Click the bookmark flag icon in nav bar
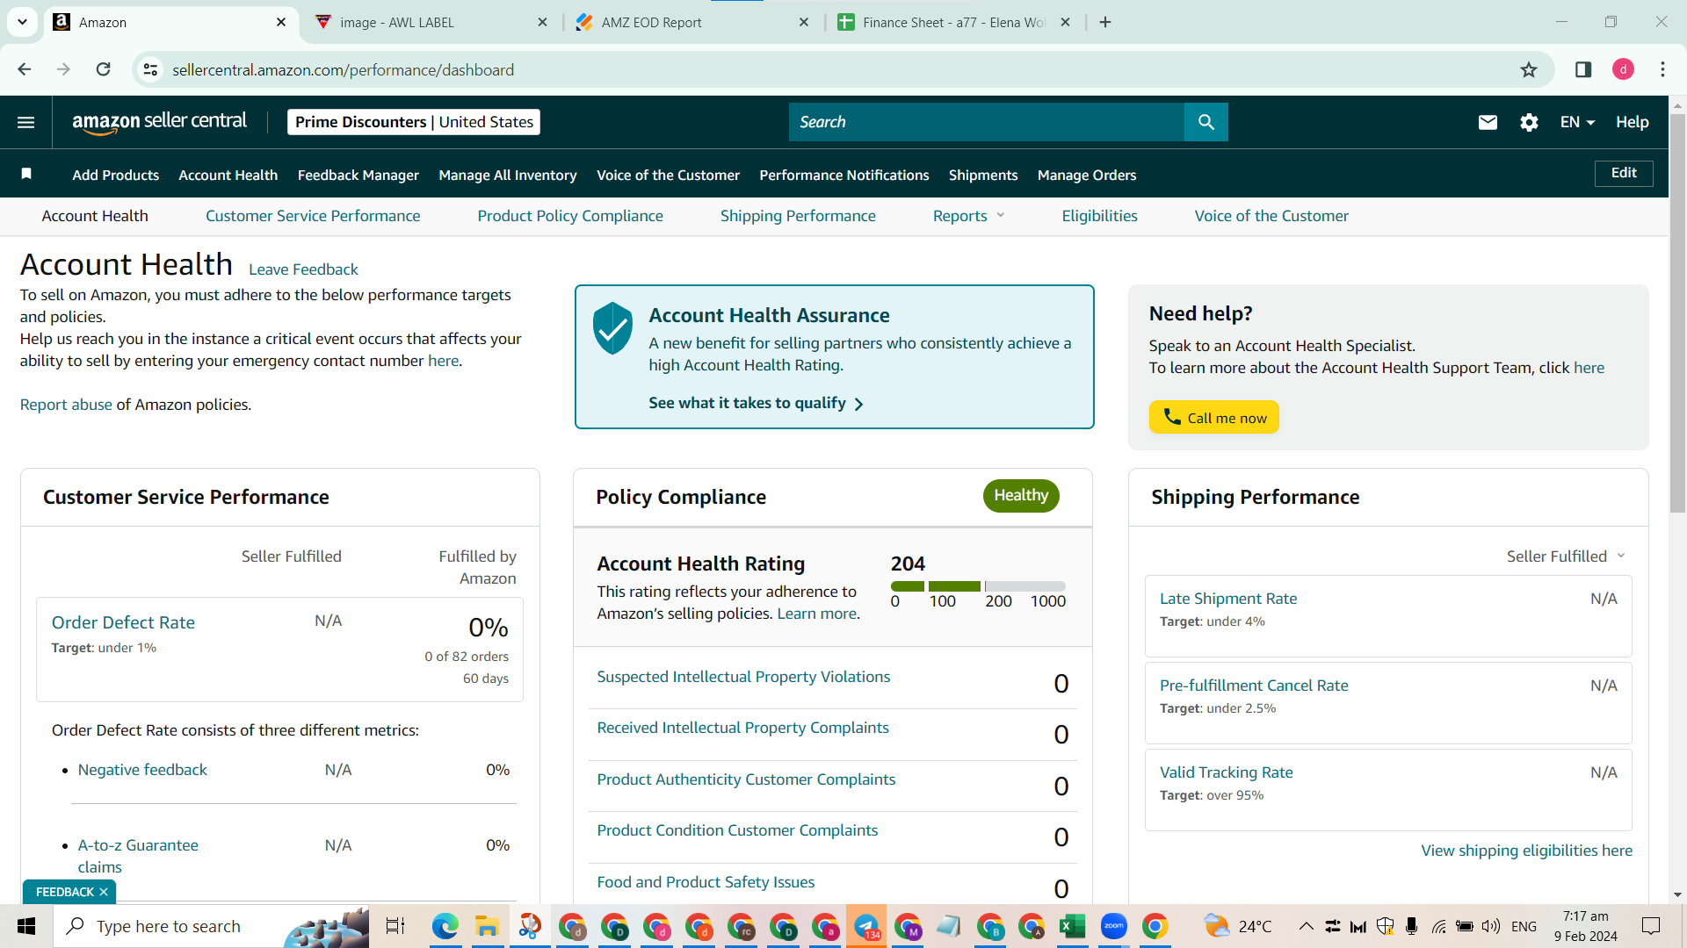The image size is (1687, 948). [x=26, y=174]
